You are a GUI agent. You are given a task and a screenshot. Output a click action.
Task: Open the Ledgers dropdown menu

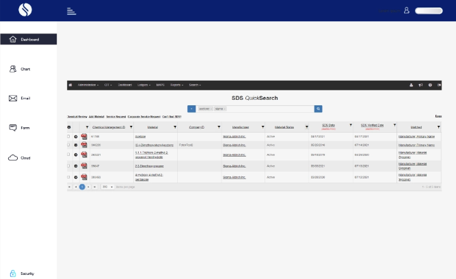point(144,85)
